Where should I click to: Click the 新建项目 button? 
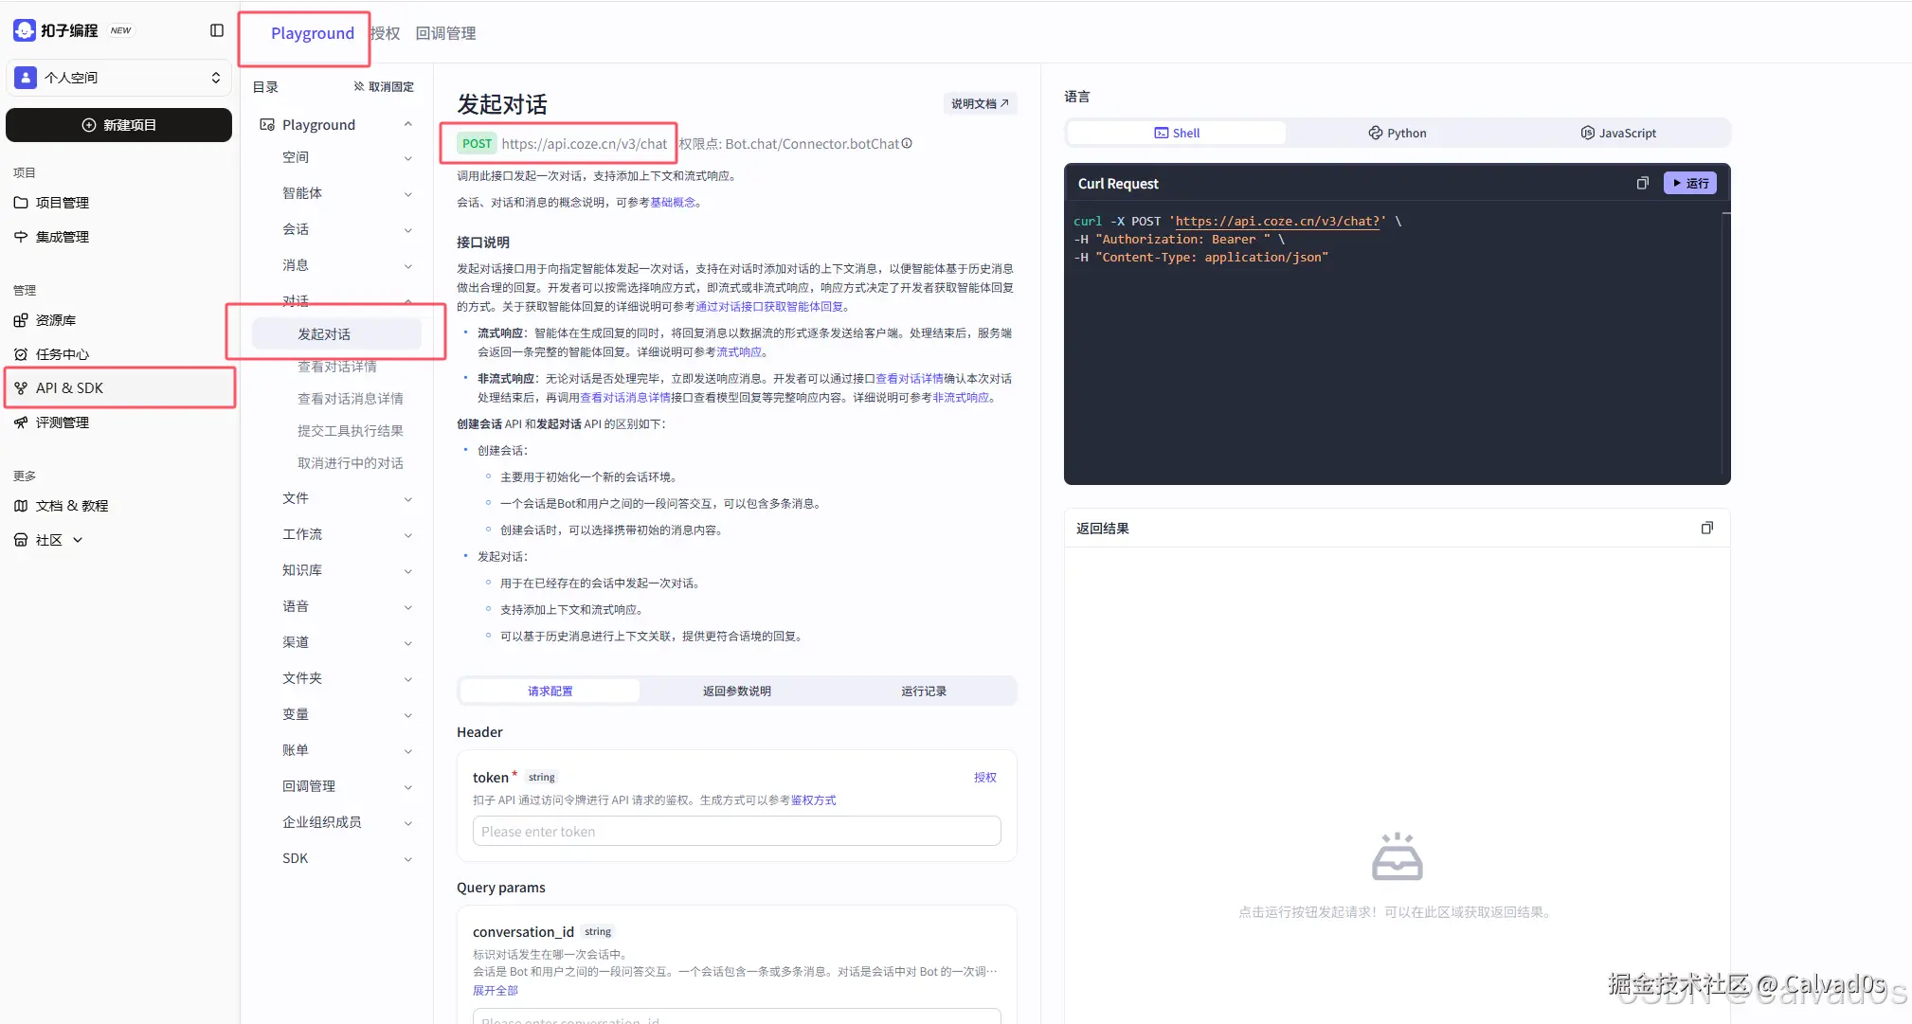[119, 125]
